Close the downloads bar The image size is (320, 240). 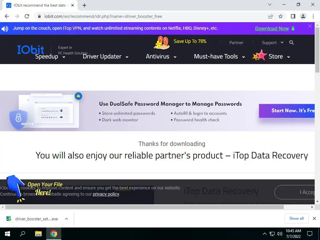coord(314,218)
